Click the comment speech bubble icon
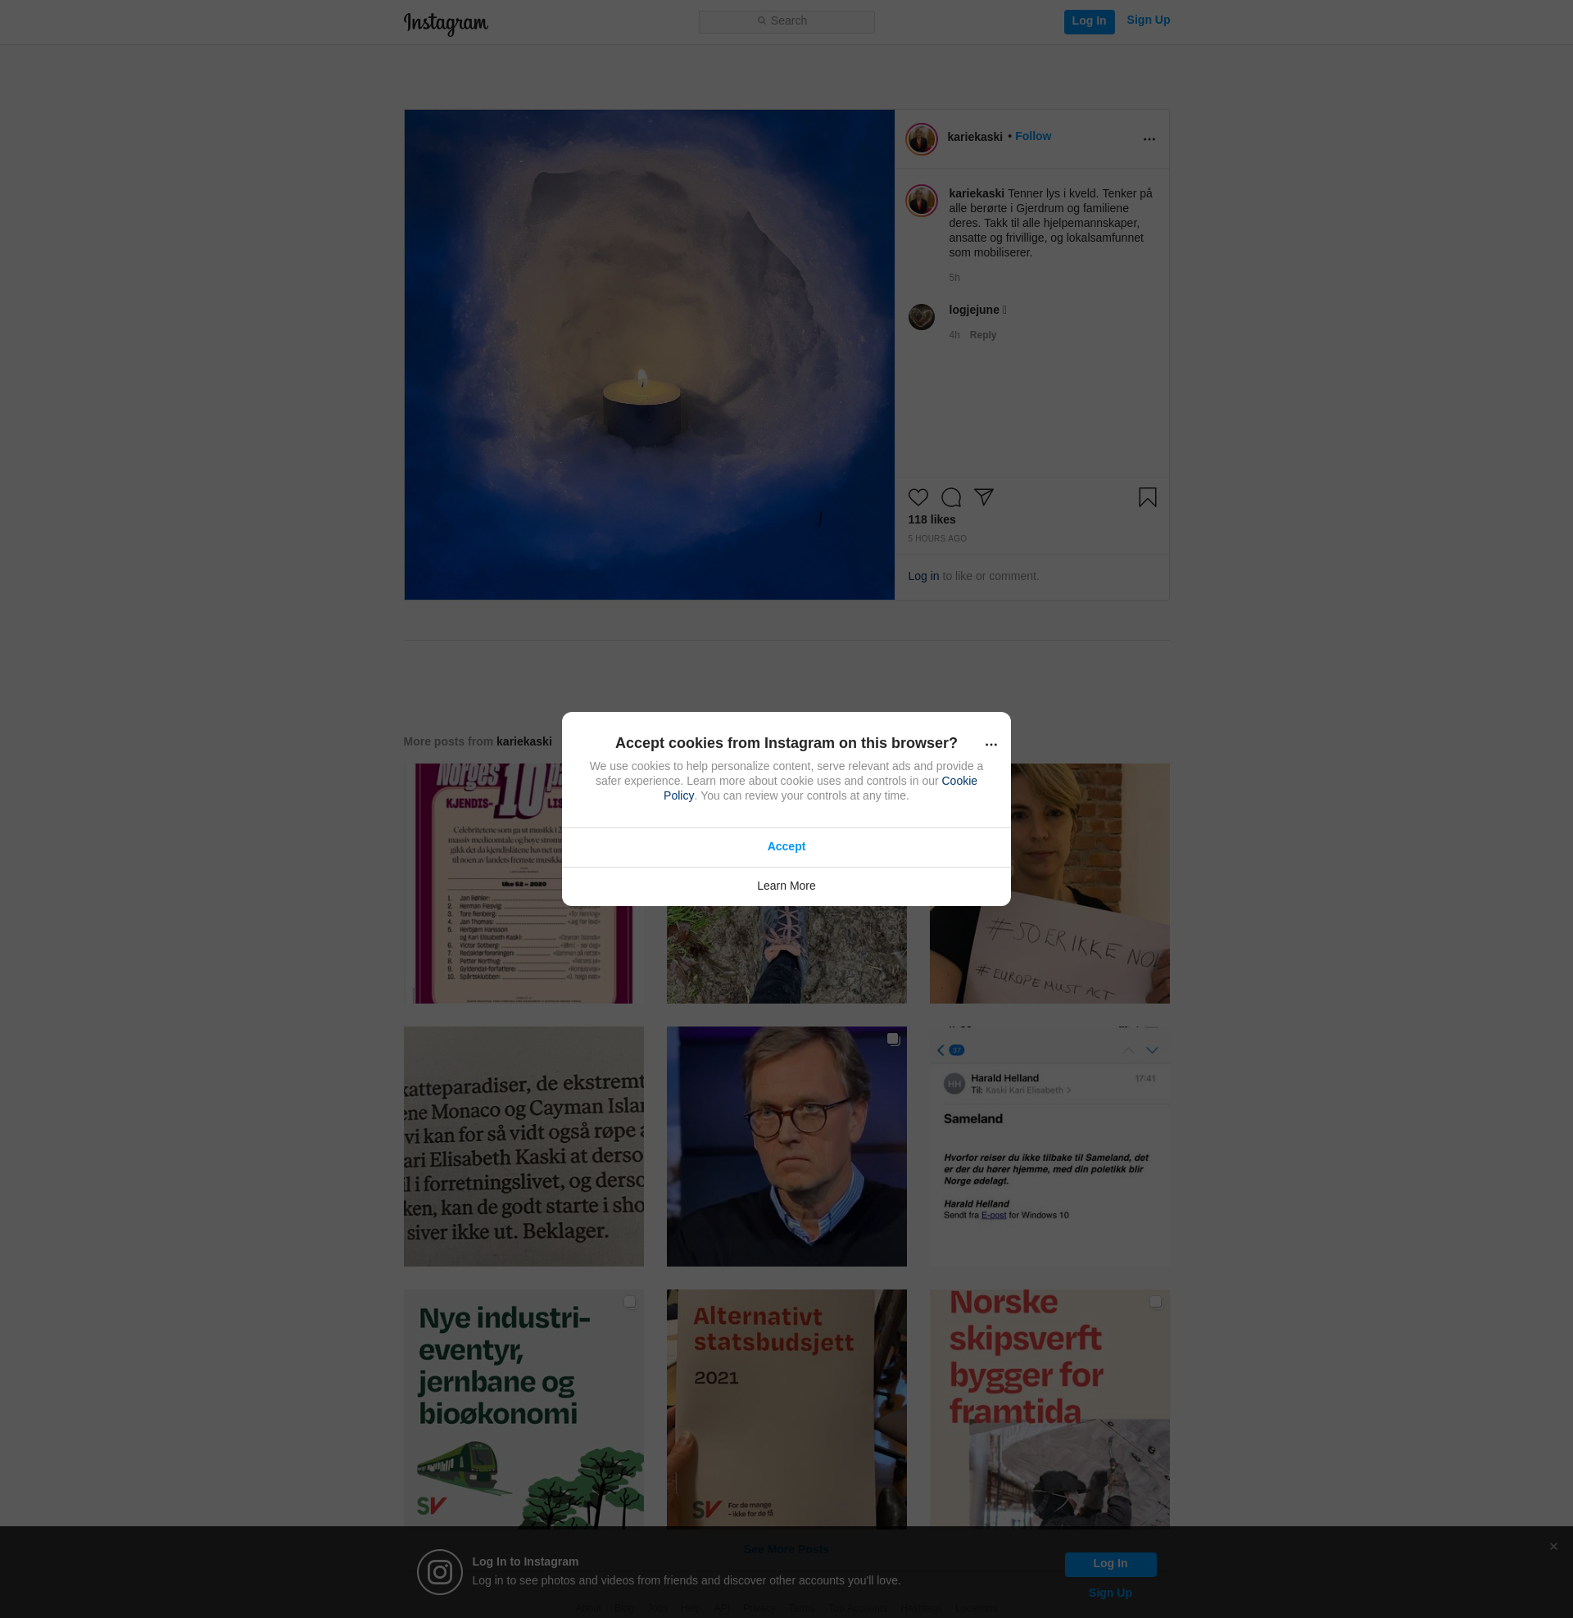1573x1618 pixels. point(951,497)
